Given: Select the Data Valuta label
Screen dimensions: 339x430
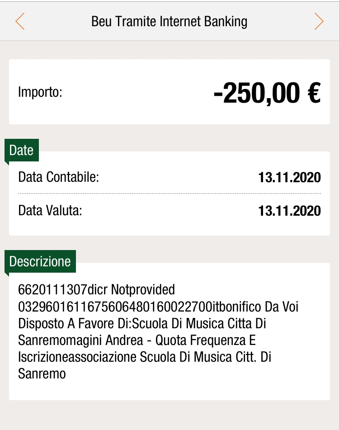Looking at the screenshot, I should coord(50,211).
